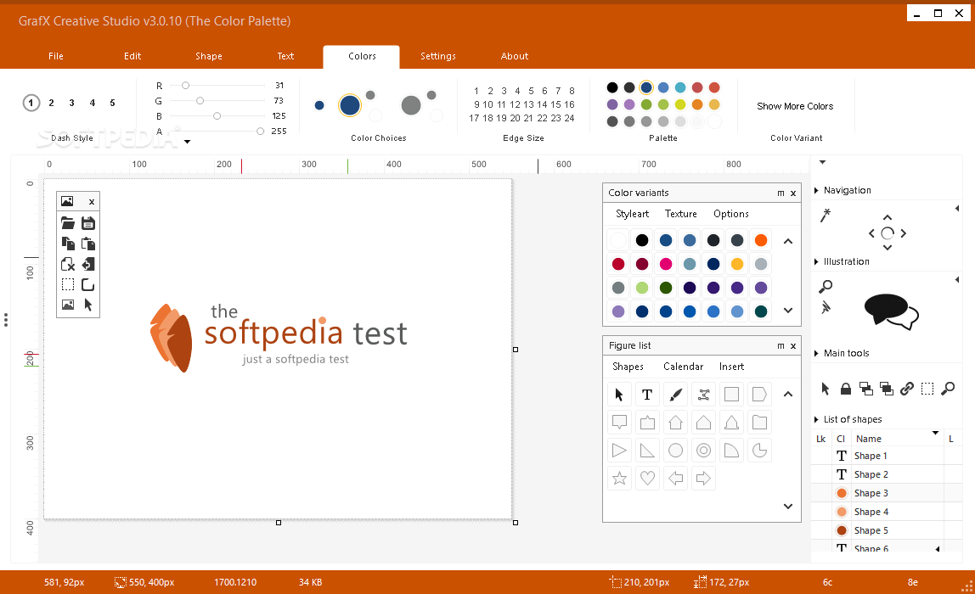The image size is (975, 594).
Task: Switch to Texture tab in Color variants
Action: 681,214
